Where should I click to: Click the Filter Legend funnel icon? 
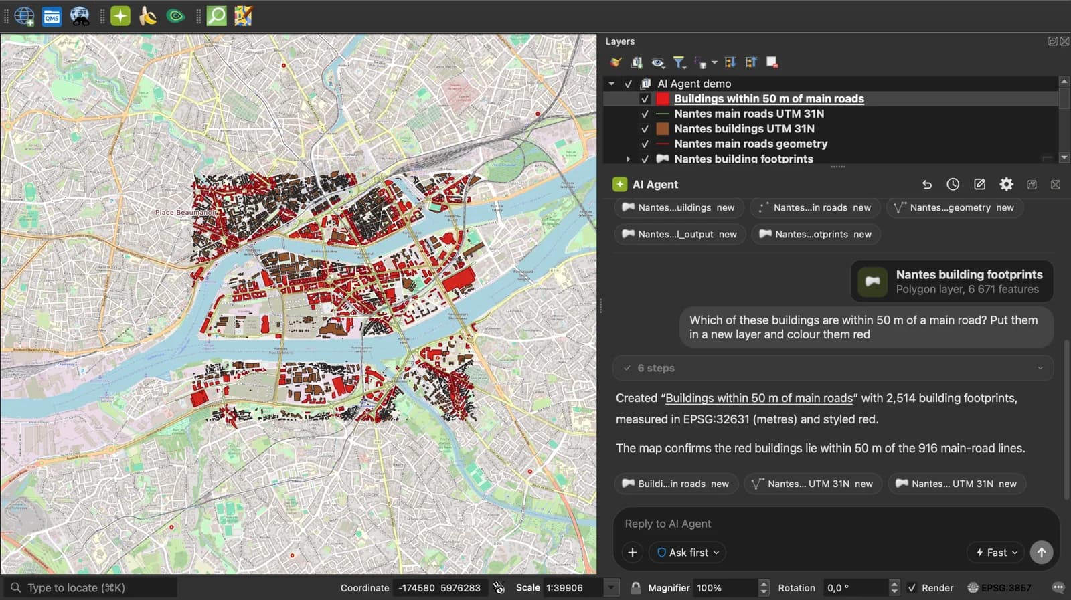tap(679, 62)
